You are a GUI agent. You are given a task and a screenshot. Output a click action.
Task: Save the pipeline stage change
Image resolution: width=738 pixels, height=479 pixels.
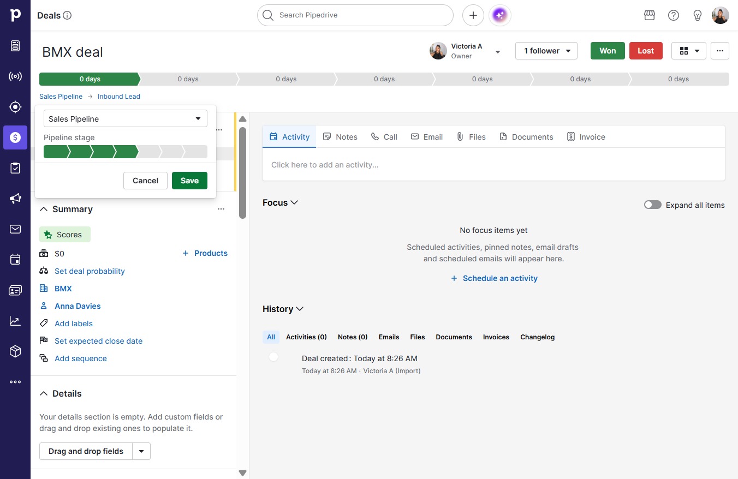(189, 181)
